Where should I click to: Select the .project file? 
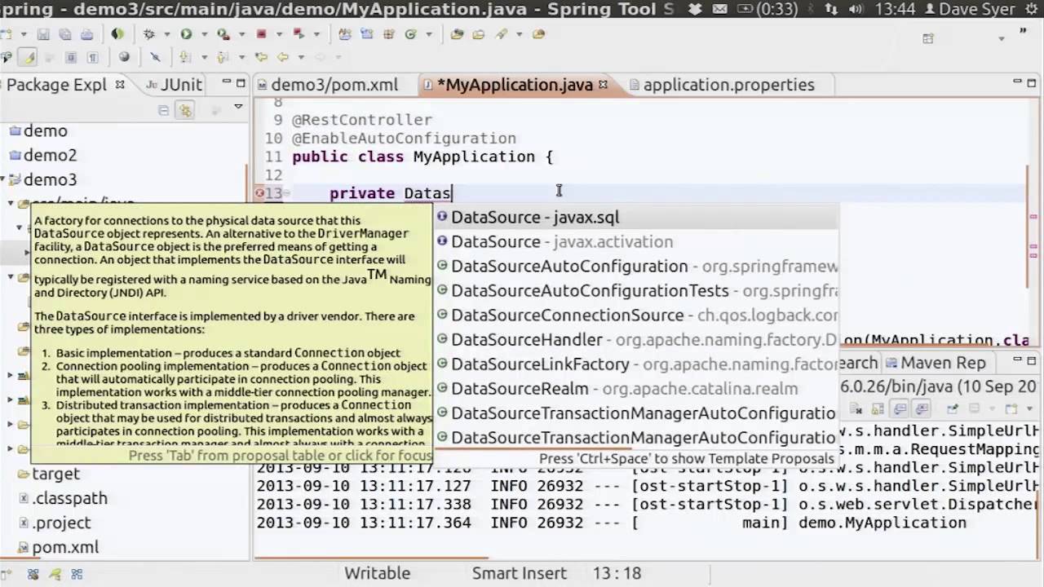tap(61, 523)
